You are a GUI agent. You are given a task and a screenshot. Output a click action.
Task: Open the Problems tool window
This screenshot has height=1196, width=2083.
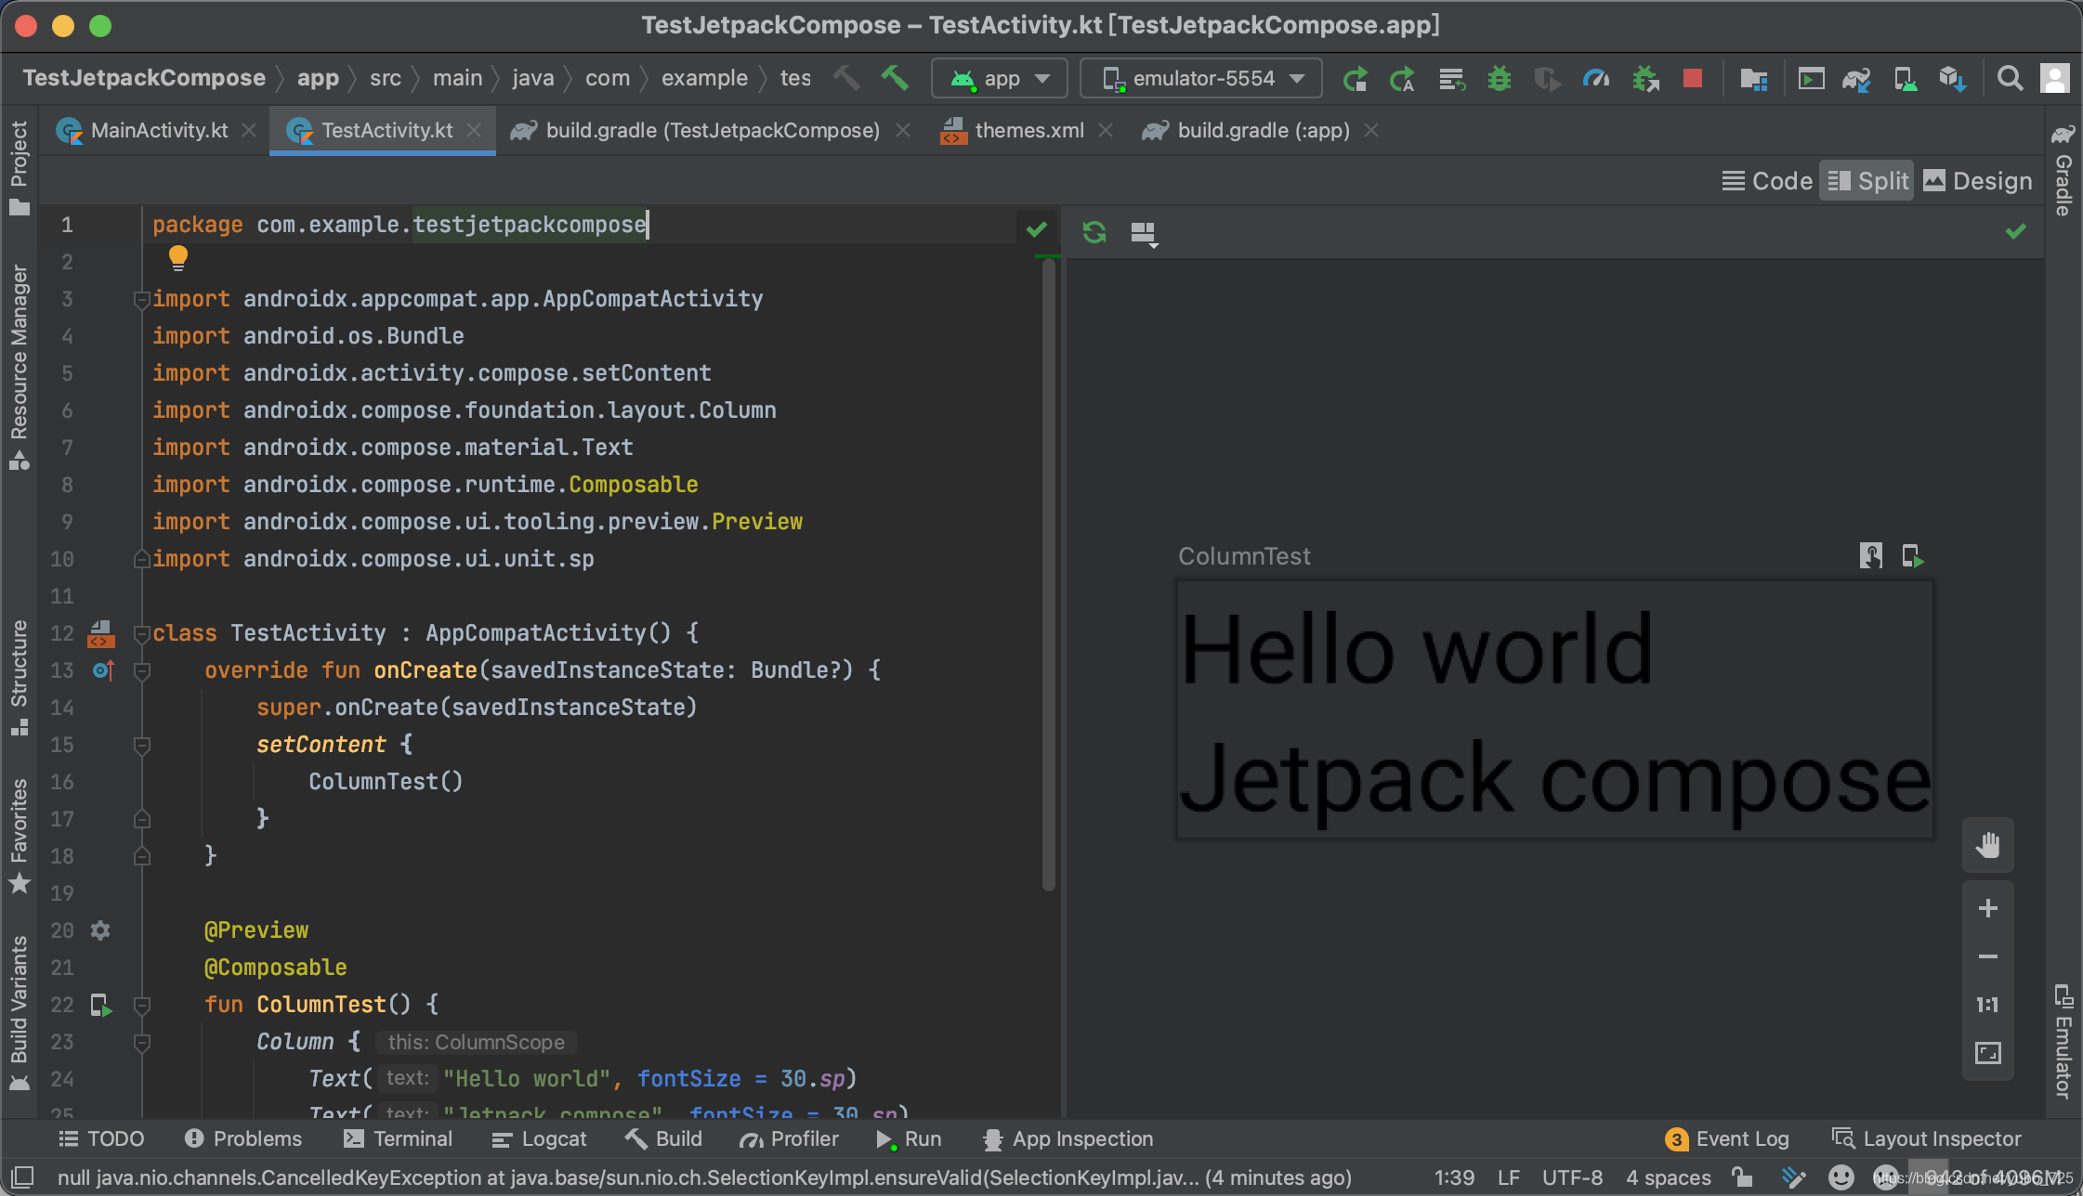[x=243, y=1139]
